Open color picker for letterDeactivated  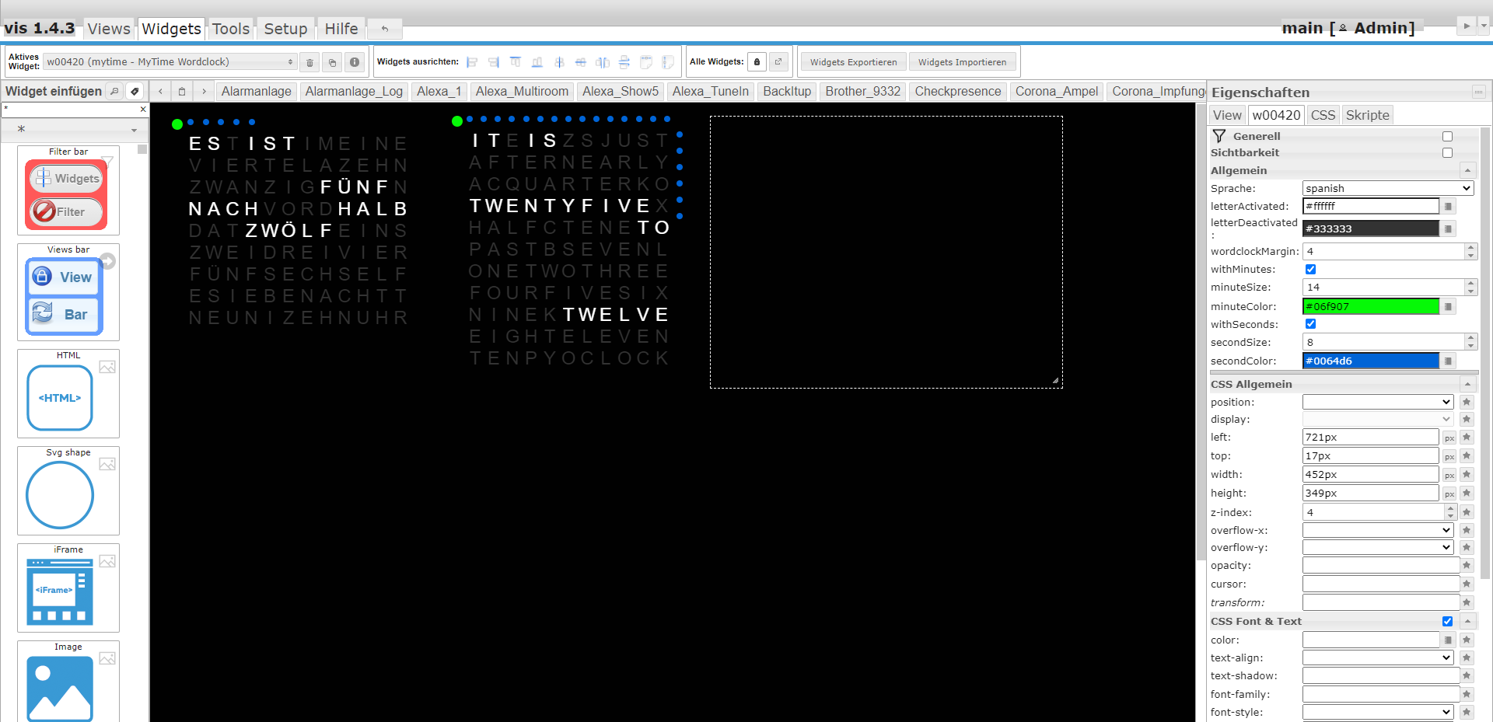[x=1448, y=228]
